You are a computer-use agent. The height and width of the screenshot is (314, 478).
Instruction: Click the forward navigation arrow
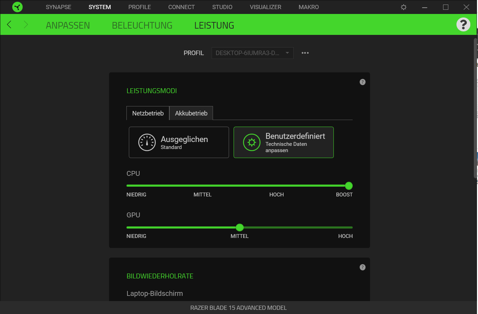click(25, 24)
